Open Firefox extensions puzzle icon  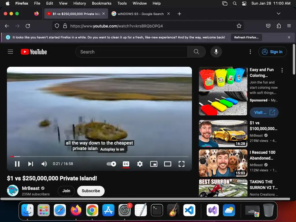[x=279, y=26]
